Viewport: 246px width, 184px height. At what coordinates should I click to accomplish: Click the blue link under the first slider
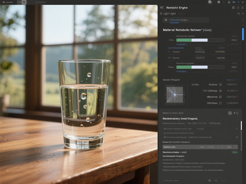[182, 44]
